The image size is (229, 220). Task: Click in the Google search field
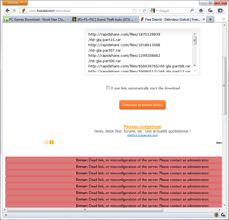[x=174, y=11]
